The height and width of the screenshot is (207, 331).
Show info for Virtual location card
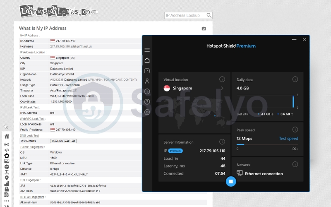tap(222, 79)
